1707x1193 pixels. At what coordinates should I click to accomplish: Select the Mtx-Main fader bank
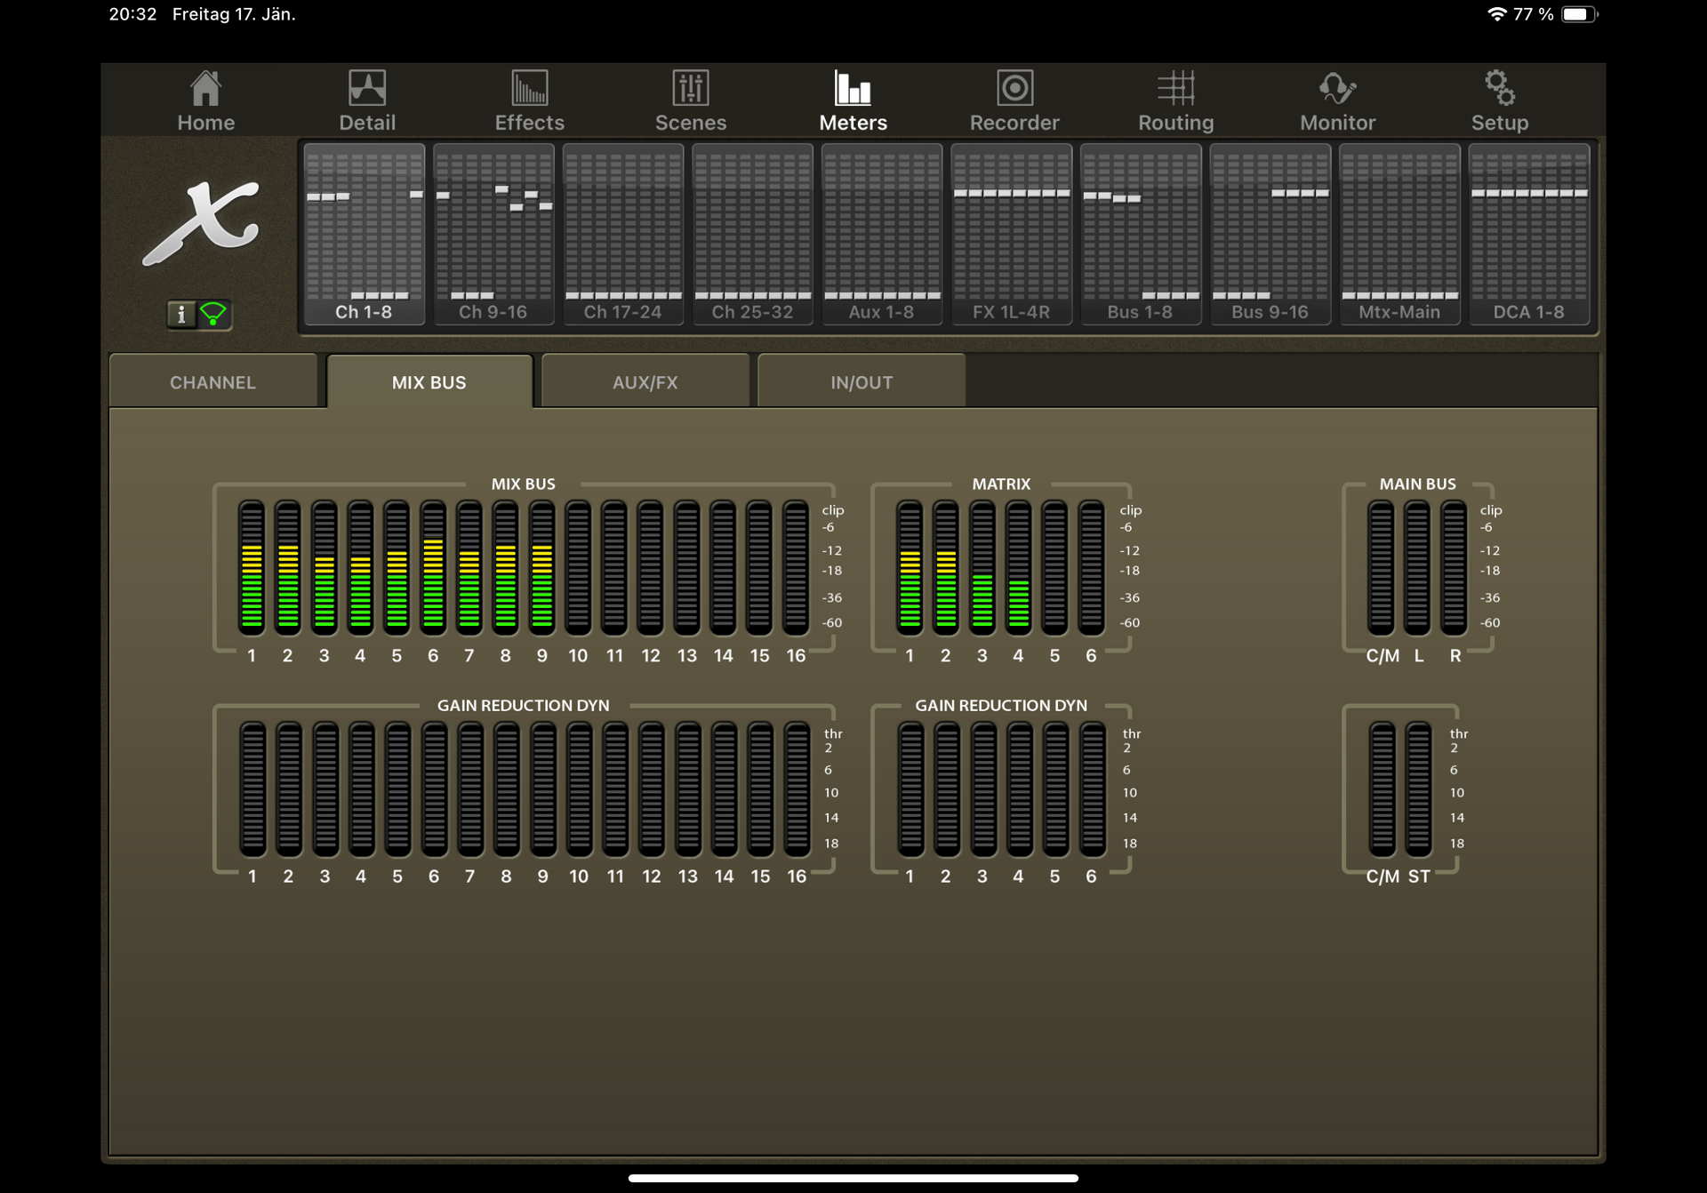pyautogui.click(x=1399, y=235)
